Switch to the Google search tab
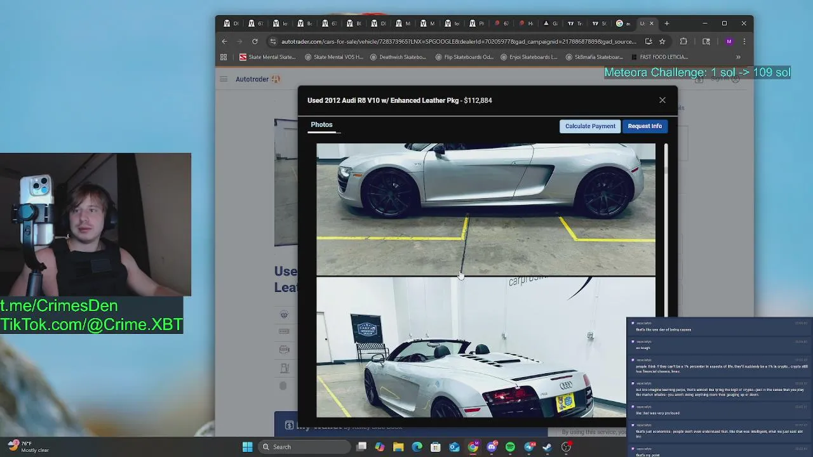Image resolution: width=813 pixels, height=457 pixels. point(623,23)
